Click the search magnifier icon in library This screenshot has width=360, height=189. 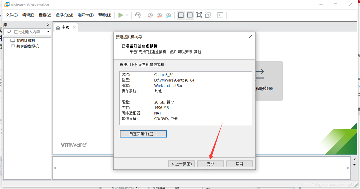pyautogui.click(x=9, y=32)
